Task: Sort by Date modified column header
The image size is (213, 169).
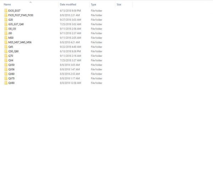Action: (x=68, y=5)
